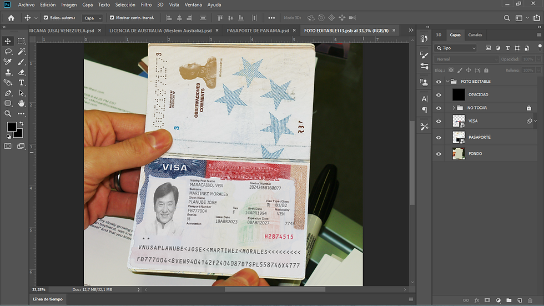Hide the FONDO layer
The width and height of the screenshot is (544, 306).
pyautogui.click(x=439, y=154)
